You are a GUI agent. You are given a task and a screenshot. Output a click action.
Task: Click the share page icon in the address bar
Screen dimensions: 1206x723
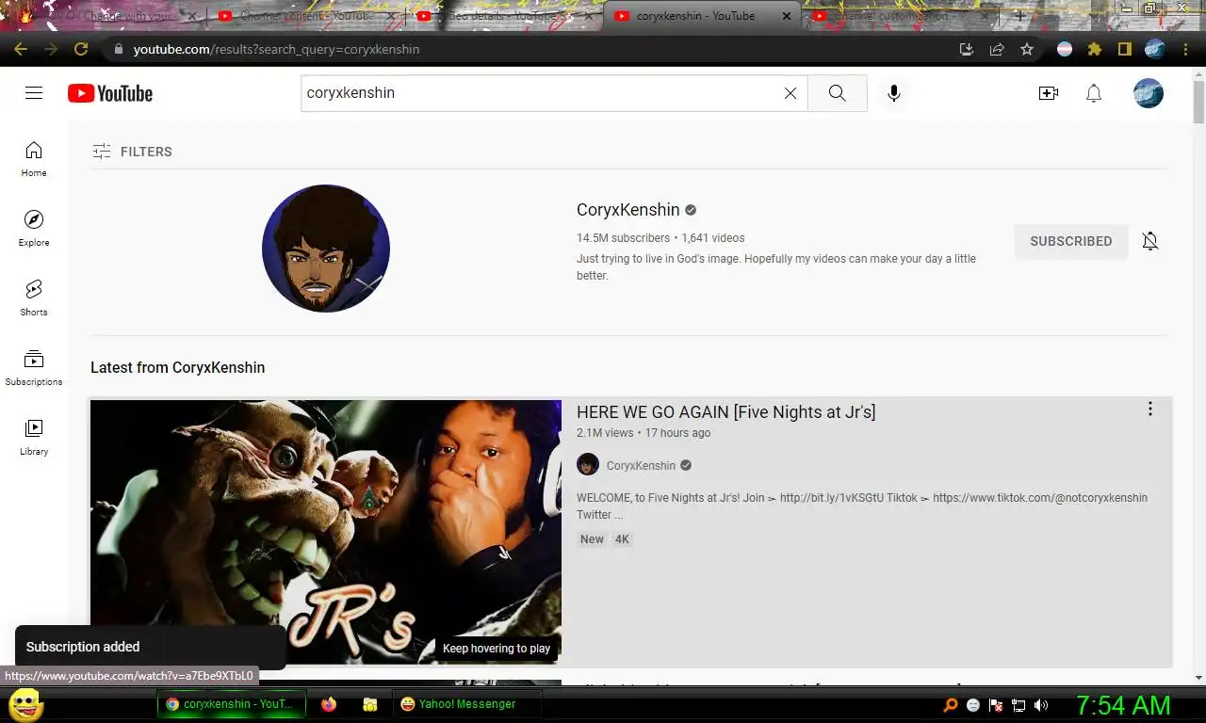tap(997, 49)
